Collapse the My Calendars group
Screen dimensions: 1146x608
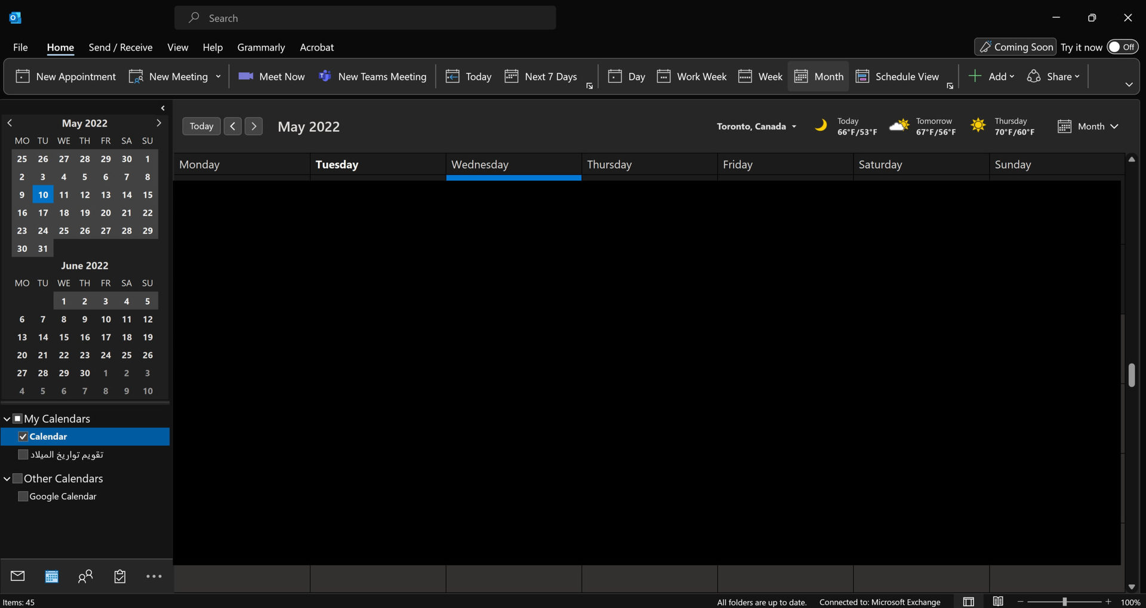click(x=7, y=419)
